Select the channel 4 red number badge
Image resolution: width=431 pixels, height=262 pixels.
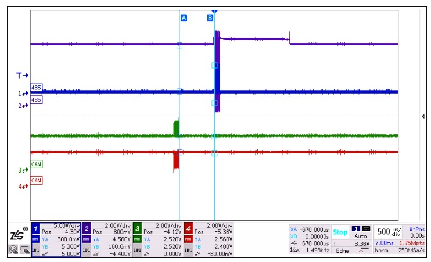(x=188, y=228)
